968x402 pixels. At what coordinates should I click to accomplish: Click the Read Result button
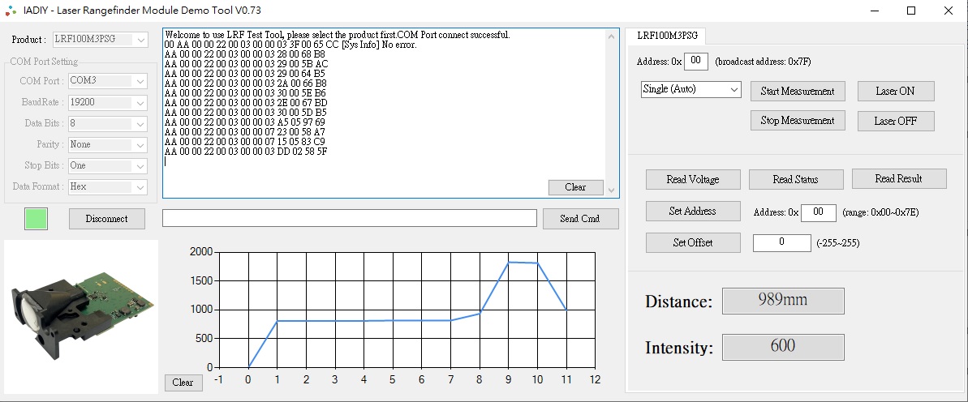[x=898, y=178]
